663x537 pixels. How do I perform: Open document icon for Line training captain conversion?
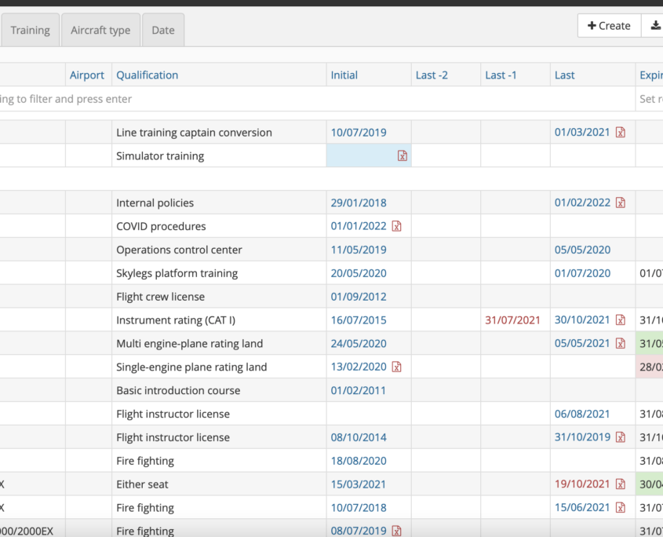click(x=621, y=133)
